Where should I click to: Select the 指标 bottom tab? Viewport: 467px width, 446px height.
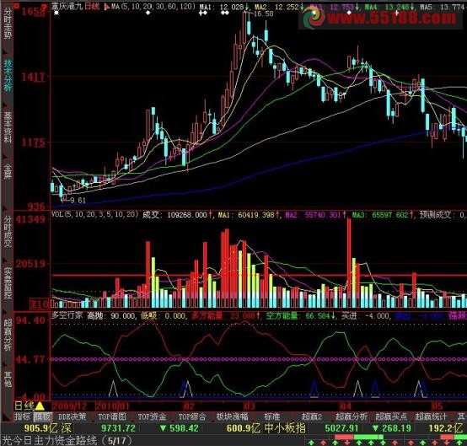[x=23, y=416]
